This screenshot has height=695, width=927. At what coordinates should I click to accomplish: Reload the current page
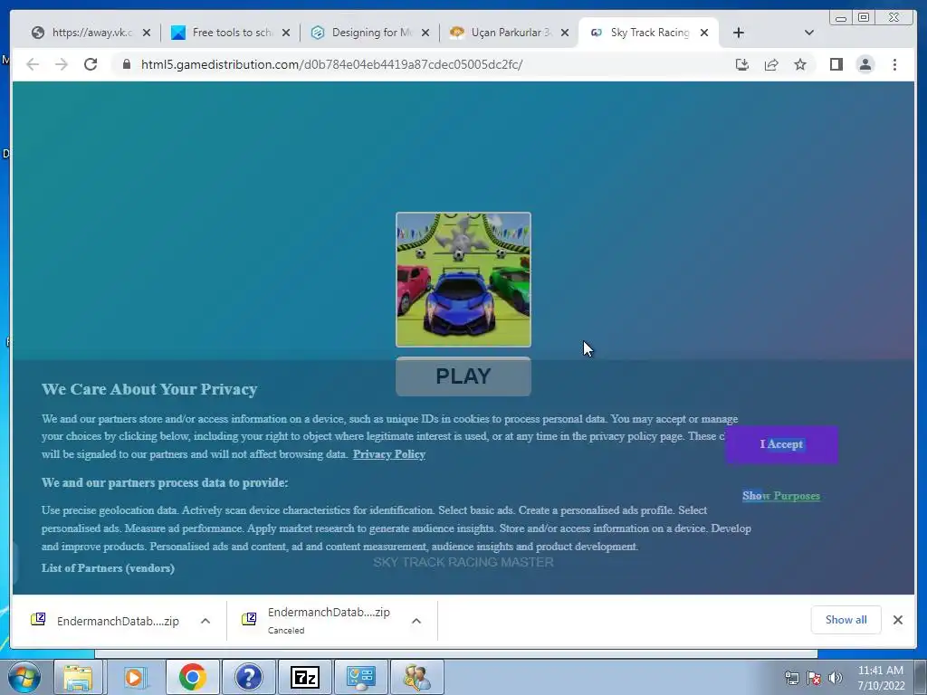tap(91, 64)
